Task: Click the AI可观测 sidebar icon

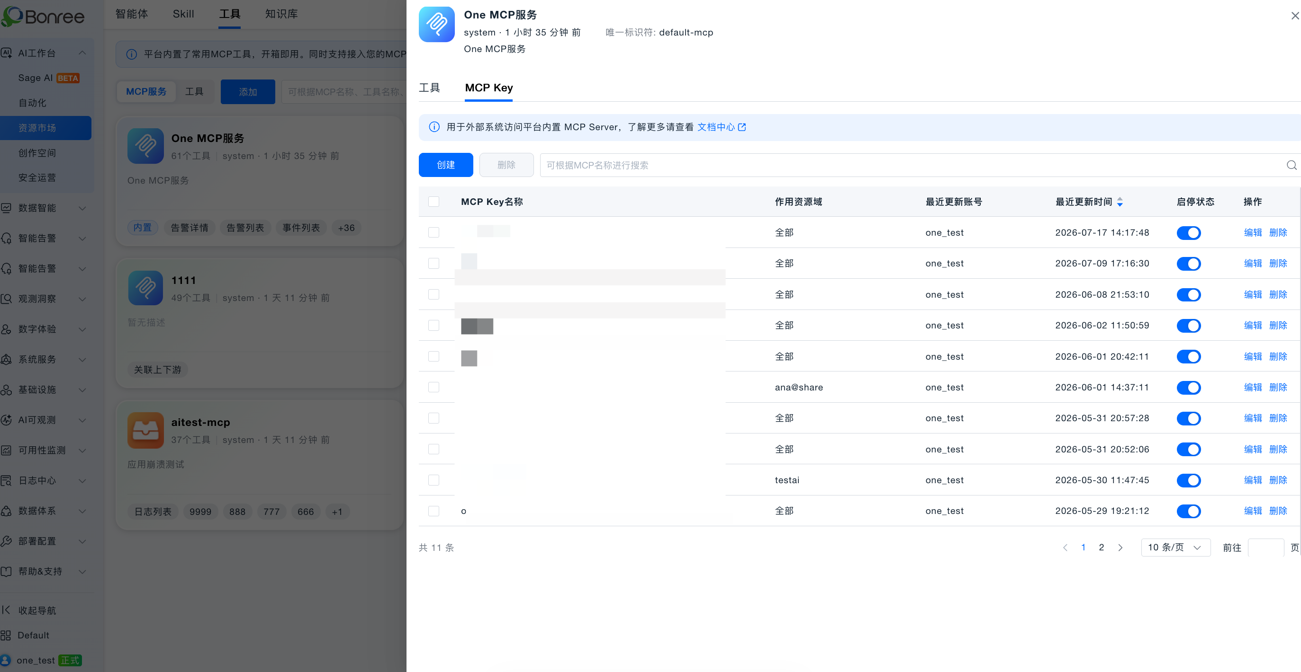Action: click(x=6, y=420)
